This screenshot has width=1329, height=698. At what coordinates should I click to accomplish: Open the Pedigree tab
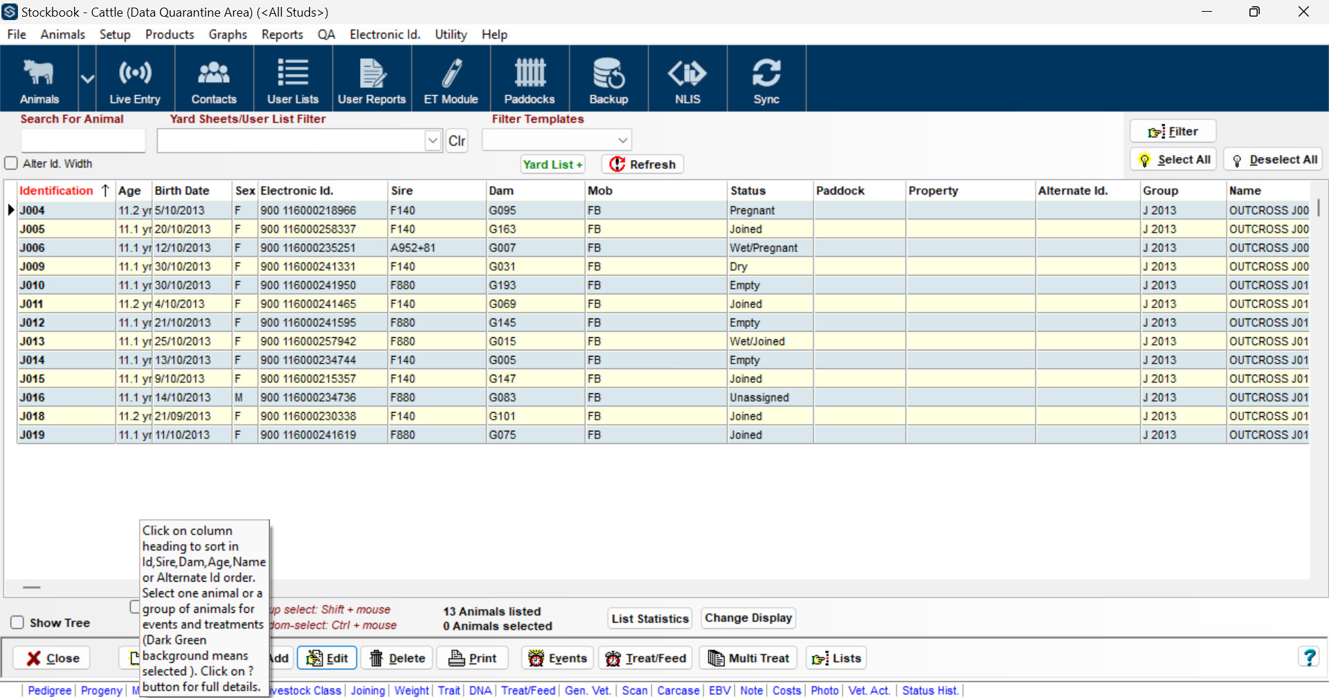coord(50,690)
